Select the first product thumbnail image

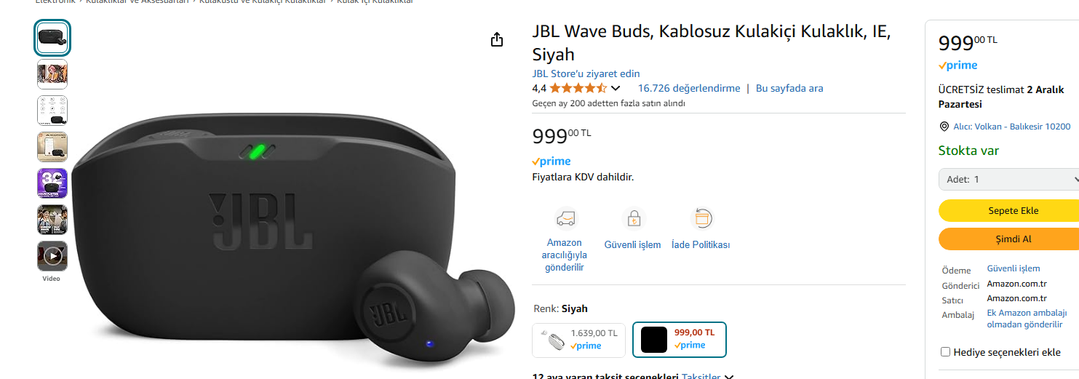pos(52,38)
